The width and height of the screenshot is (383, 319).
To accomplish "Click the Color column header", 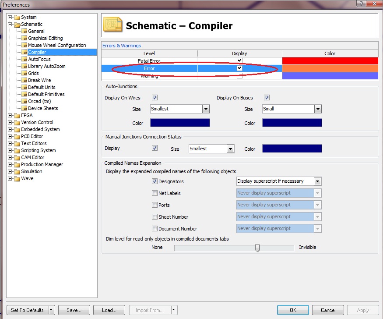I will (330, 53).
